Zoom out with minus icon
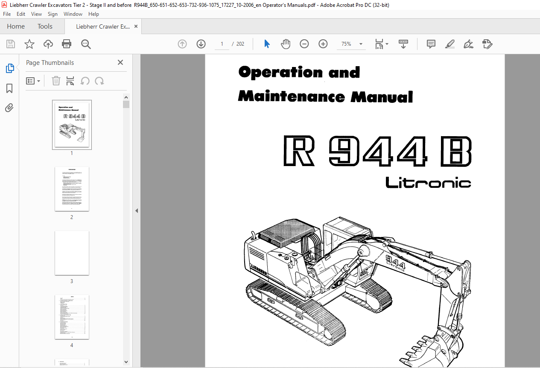This screenshot has height=368, width=540. [x=304, y=44]
